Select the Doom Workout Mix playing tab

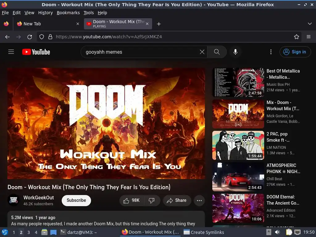[118, 24]
